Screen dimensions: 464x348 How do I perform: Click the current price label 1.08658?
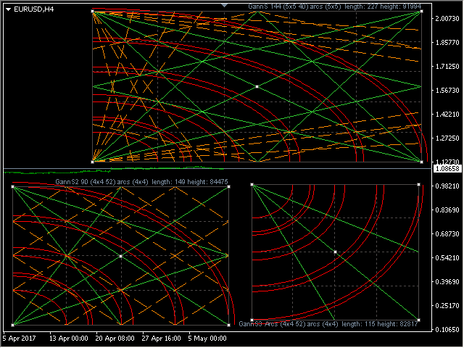click(x=447, y=169)
